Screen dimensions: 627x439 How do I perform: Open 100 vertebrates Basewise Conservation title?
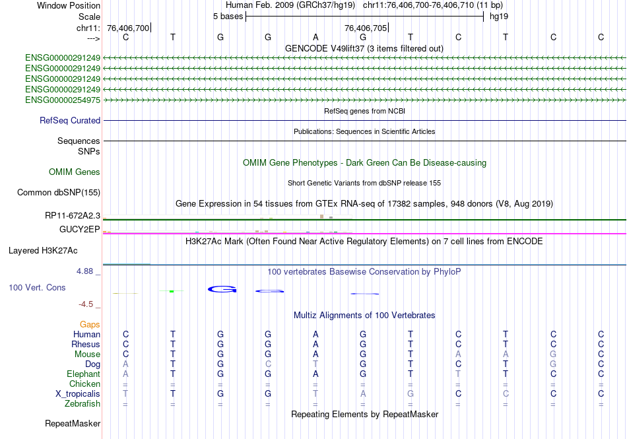pos(364,271)
